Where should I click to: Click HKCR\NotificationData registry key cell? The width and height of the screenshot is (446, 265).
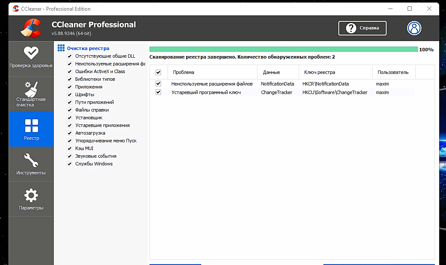(x=326, y=84)
